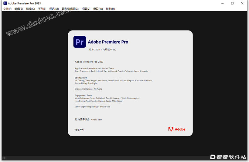Viewport: 249px width, 162px height.
Task: Open the 窗口(W) menu
Action: [x=98, y=9]
